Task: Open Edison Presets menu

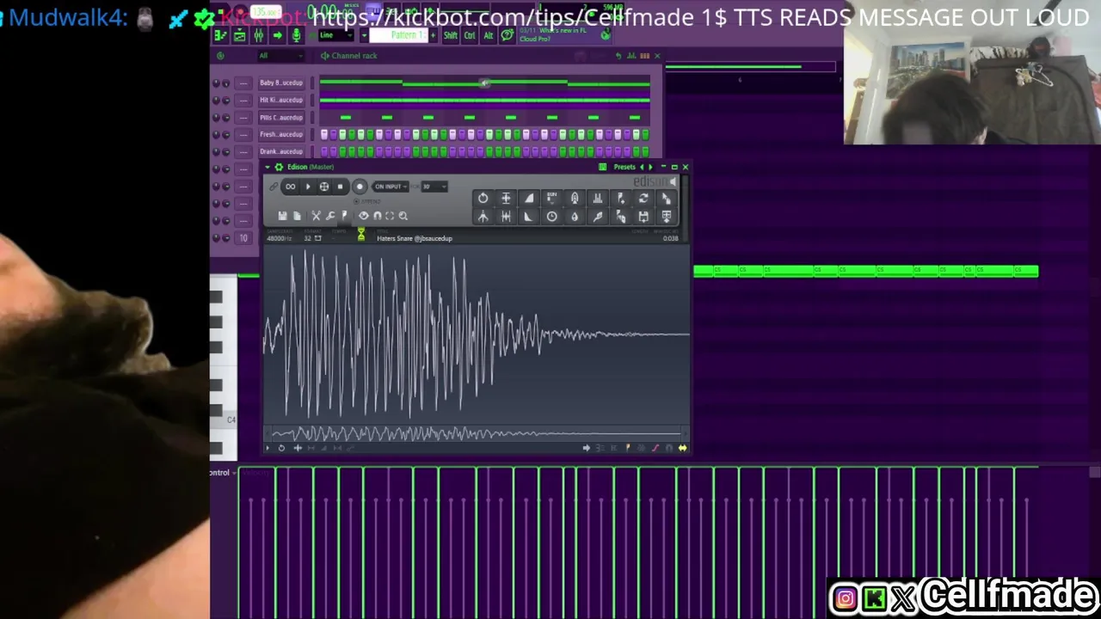Action: pos(624,167)
